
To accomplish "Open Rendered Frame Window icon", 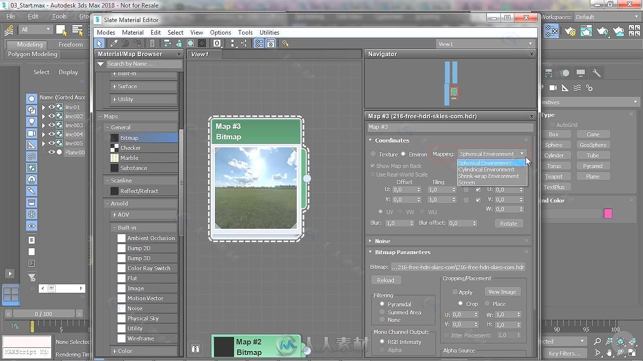I will (x=586, y=31).
